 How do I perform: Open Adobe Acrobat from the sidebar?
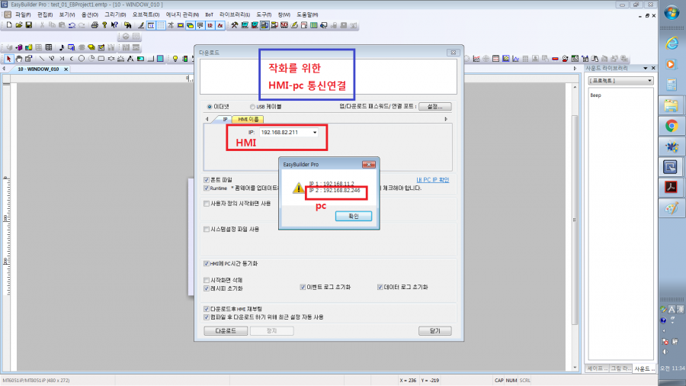point(671,188)
